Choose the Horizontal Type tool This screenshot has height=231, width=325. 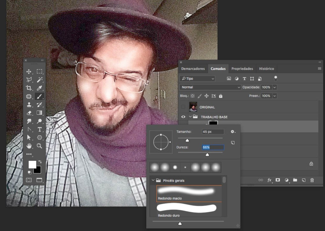[x=40, y=129]
